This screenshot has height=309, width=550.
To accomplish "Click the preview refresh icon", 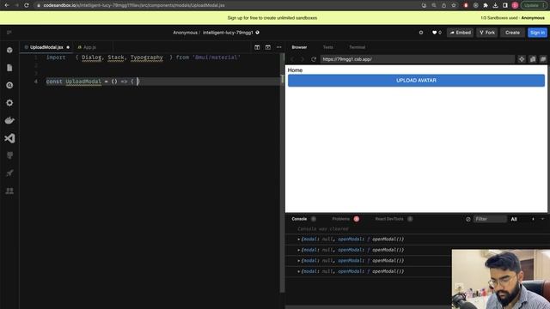I will pyautogui.click(x=314, y=59).
